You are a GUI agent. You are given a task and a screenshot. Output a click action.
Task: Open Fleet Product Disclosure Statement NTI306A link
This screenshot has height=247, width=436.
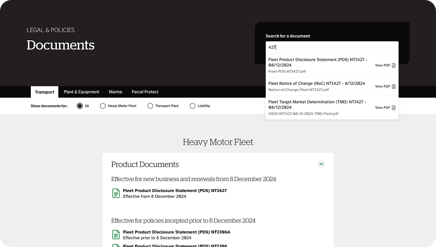176,232
